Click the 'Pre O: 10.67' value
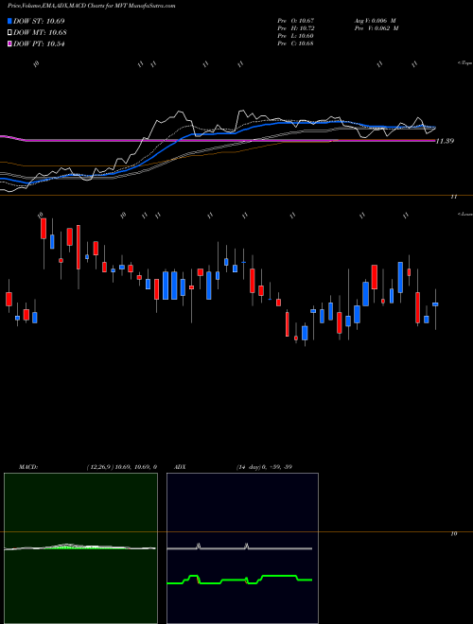 296,20
